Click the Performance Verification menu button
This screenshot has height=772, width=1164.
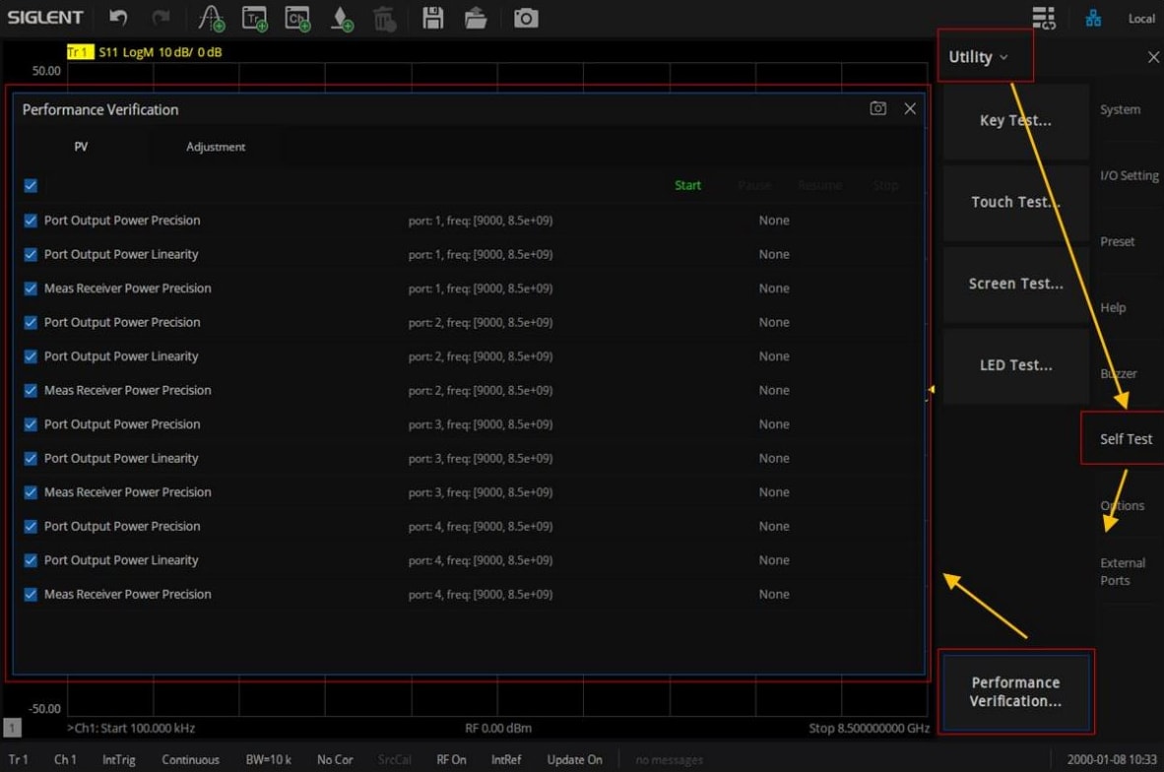[x=1015, y=692]
